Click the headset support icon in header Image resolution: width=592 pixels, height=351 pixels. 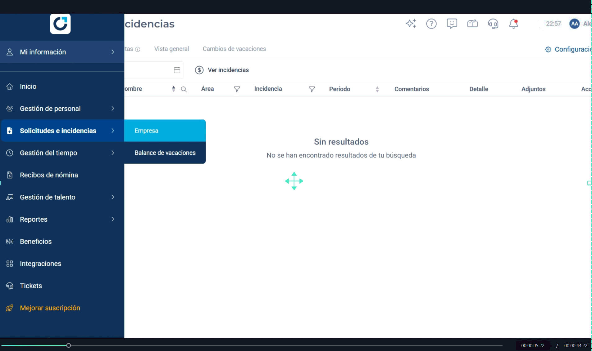[493, 24]
